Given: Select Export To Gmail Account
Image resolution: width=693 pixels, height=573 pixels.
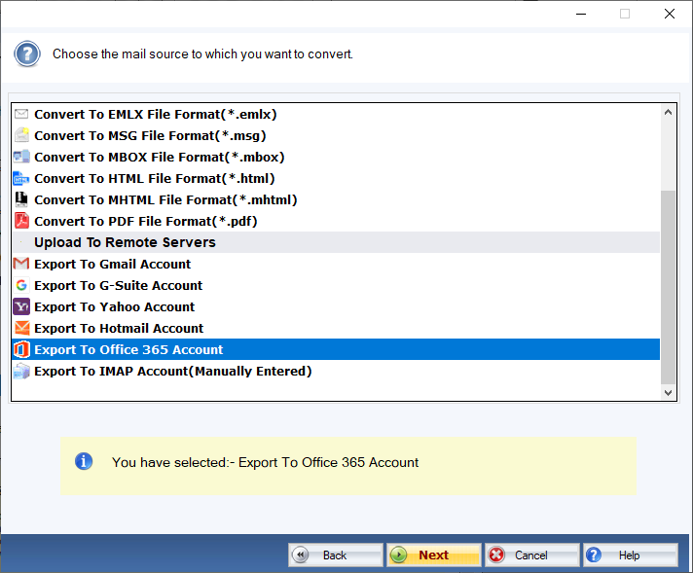Looking at the screenshot, I should pyautogui.click(x=336, y=264).
